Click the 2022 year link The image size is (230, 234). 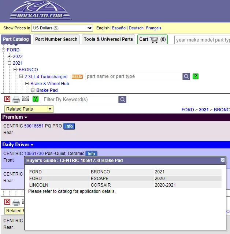(18, 57)
